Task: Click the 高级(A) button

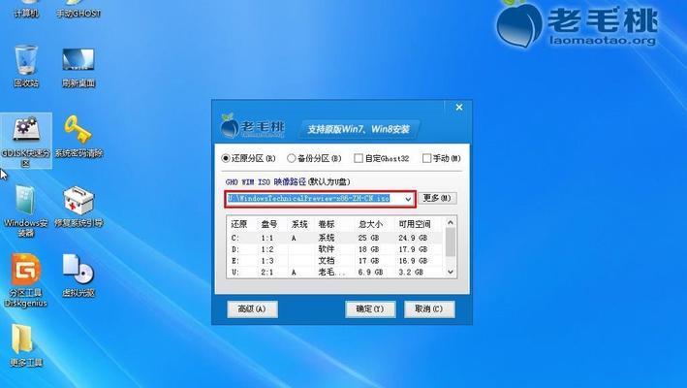Action: [x=252, y=309]
